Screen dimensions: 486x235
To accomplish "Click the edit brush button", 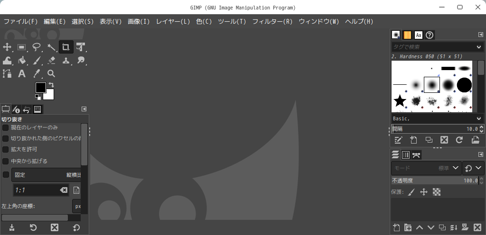I will click(x=398, y=140).
